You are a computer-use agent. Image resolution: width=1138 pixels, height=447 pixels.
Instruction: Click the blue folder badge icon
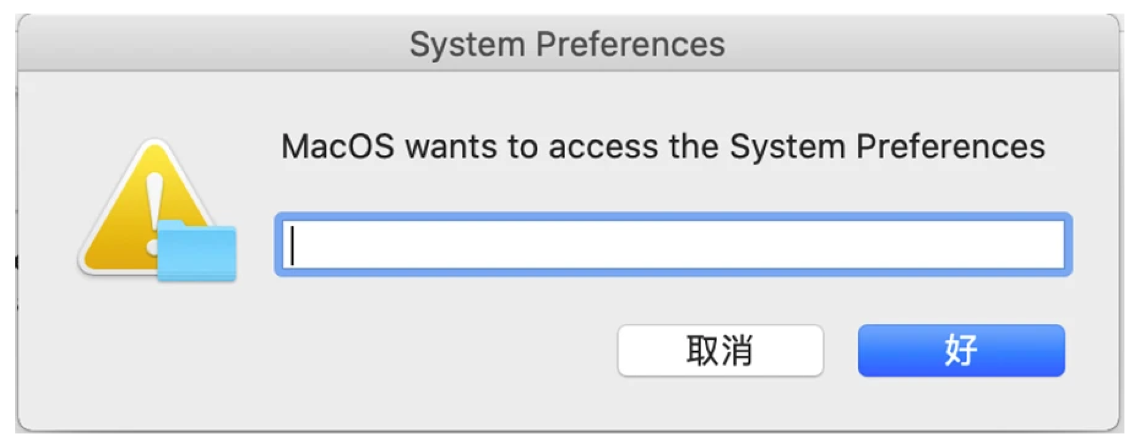click(197, 252)
